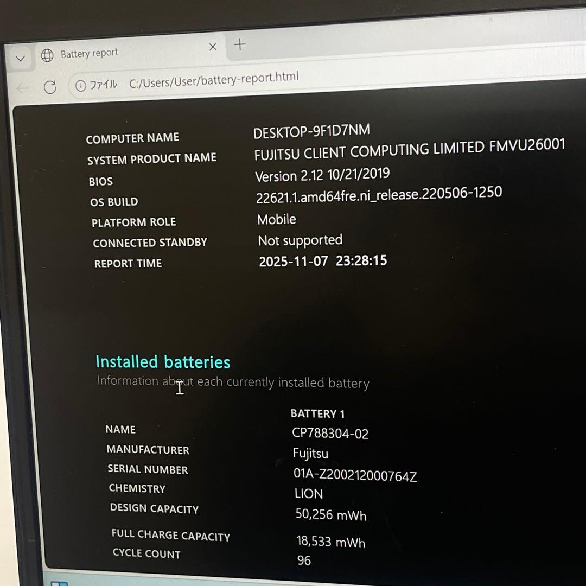Viewport: 586px width, 586px height.
Task: Click the 50,256 mWh design capacity value
Action: [x=331, y=514]
